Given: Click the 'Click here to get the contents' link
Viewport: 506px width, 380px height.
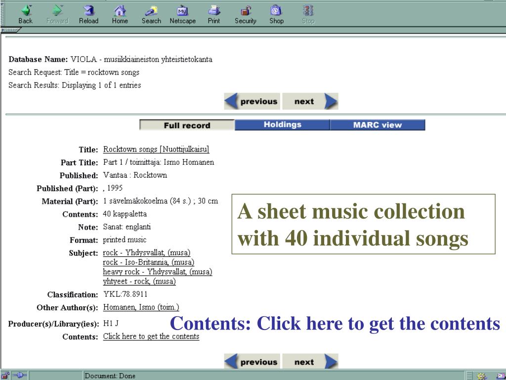Looking at the screenshot, I should point(151,336).
